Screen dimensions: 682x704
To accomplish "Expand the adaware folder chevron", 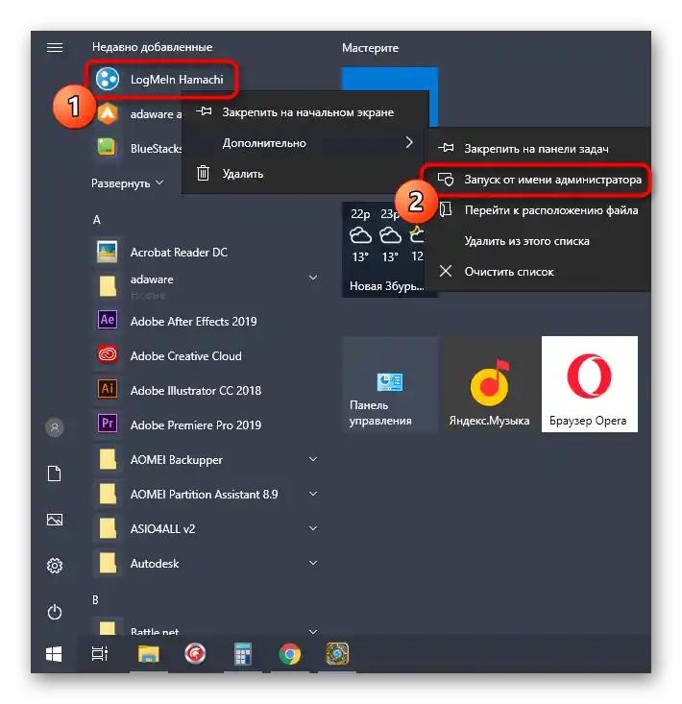I will [313, 278].
